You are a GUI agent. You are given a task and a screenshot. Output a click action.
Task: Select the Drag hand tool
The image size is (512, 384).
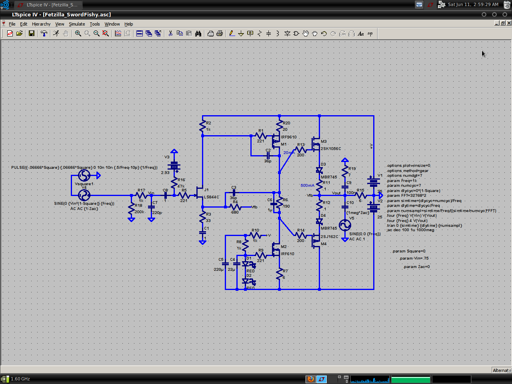click(315, 34)
